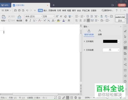Viewport: 128px width, 100px height.
Task: Expand the 文本填充 section
Action: (84, 42)
